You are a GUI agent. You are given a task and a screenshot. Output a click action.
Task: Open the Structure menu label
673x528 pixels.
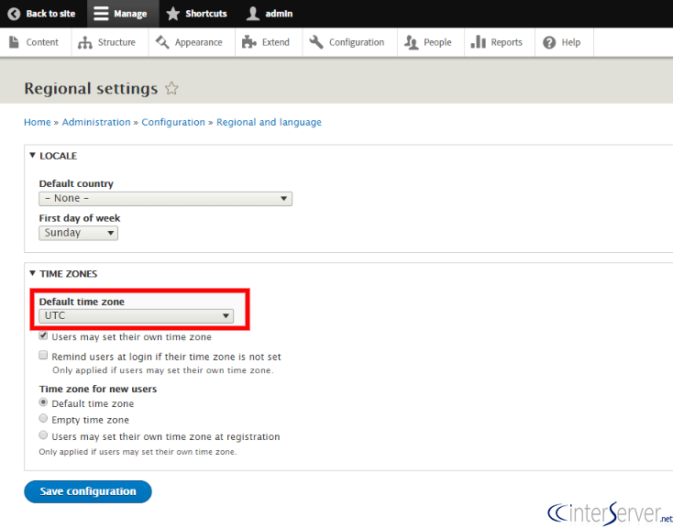click(116, 42)
